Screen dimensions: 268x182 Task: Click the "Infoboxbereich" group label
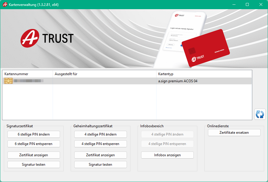[x=152, y=126]
